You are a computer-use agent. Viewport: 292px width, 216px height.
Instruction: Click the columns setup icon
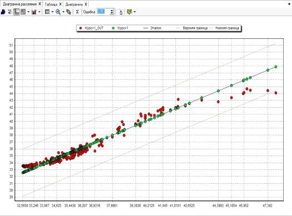(47, 12)
